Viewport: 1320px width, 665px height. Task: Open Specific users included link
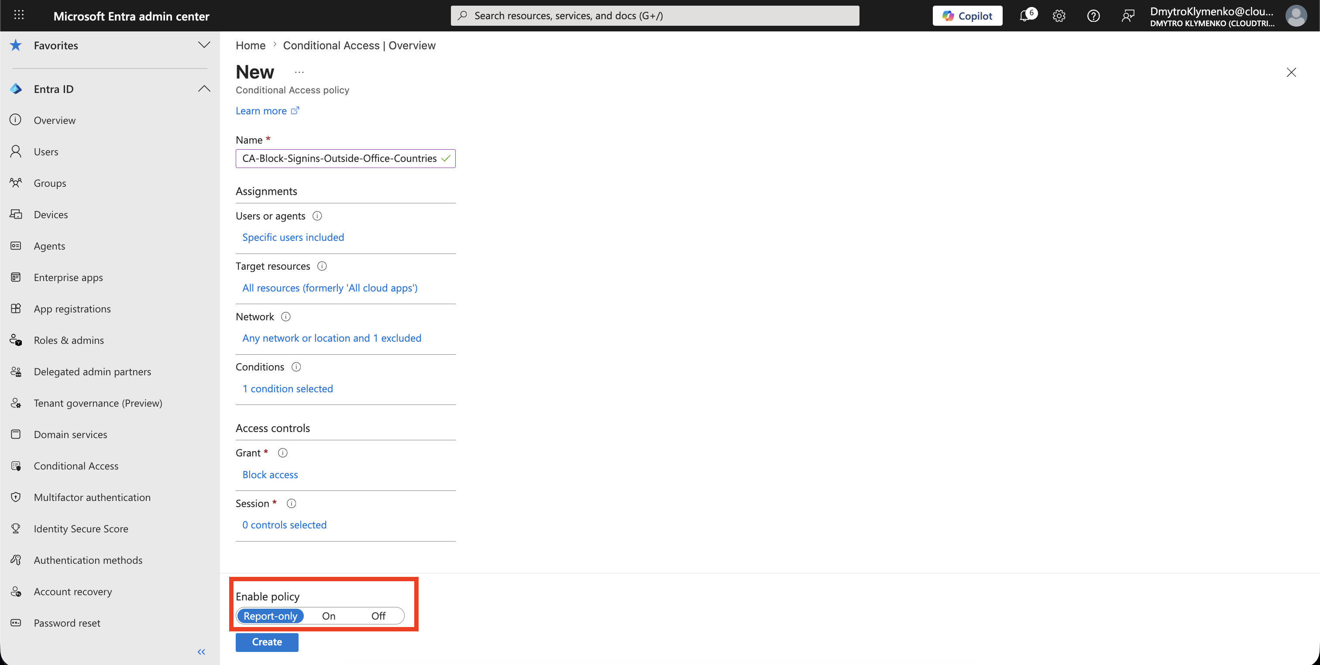[x=293, y=237]
